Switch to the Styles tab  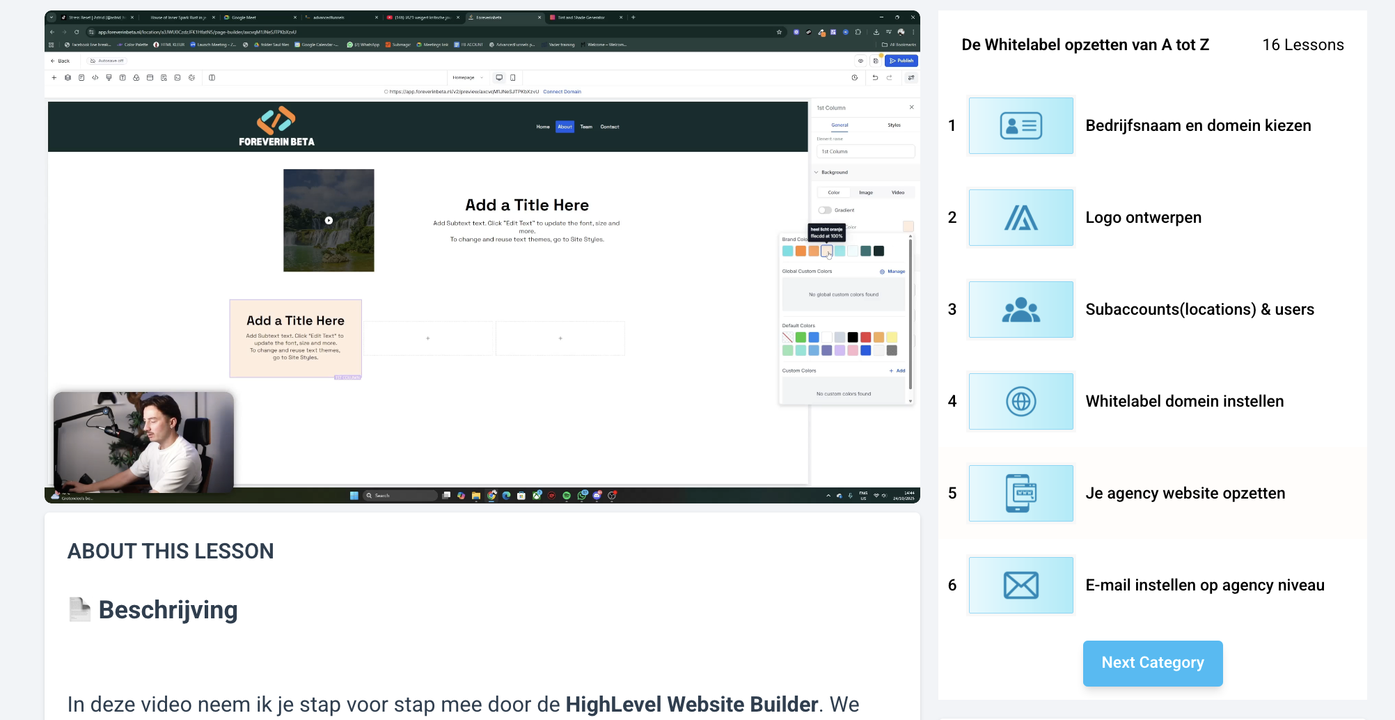pyautogui.click(x=894, y=125)
